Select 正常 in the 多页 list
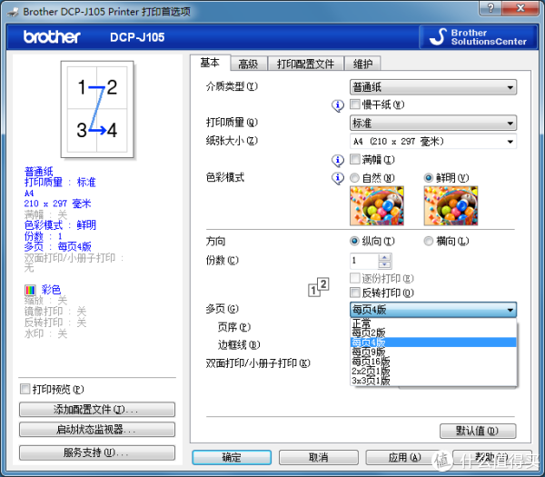The width and height of the screenshot is (545, 477). (433, 323)
